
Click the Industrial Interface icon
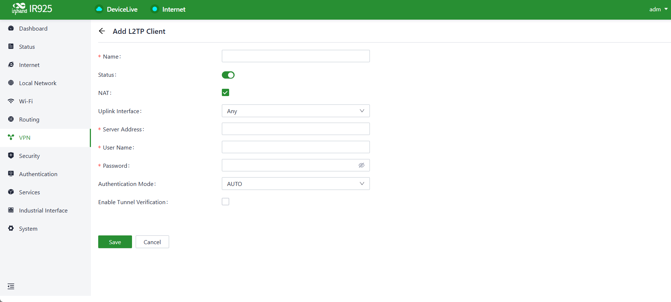[x=11, y=210]
